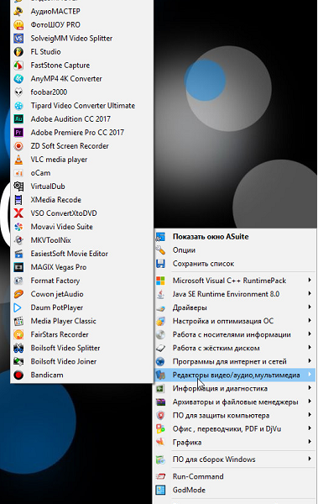This screenshot has height=504, width=318.
Task: Click the GodMode icon
Action: [160, 490]
